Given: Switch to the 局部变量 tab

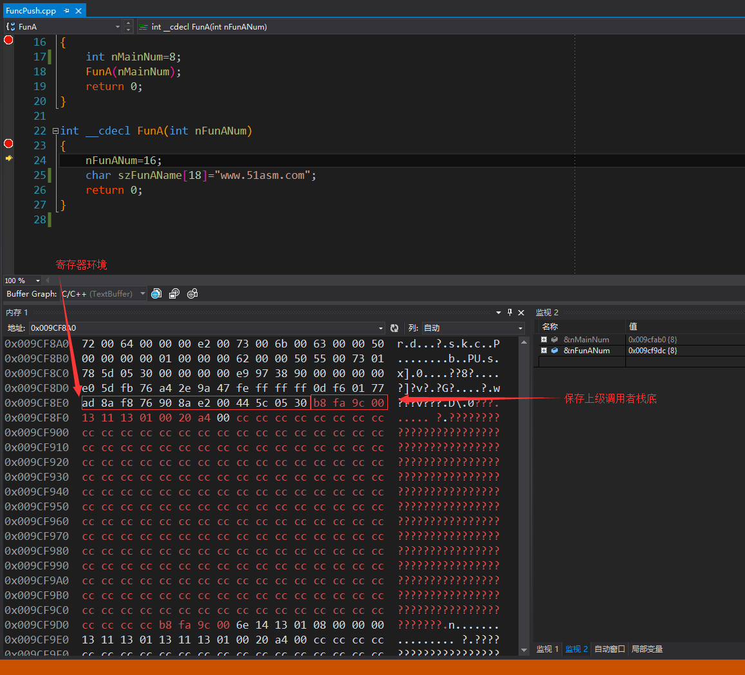Looking at the screenshot, I should (647, 649).
